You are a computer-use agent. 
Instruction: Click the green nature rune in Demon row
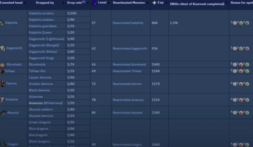pyautogui.click(x=247, y=84)
